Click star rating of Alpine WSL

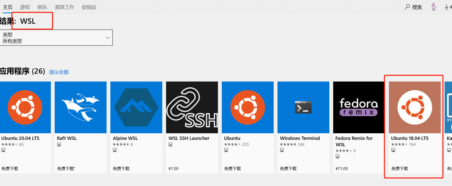[121, 144]
